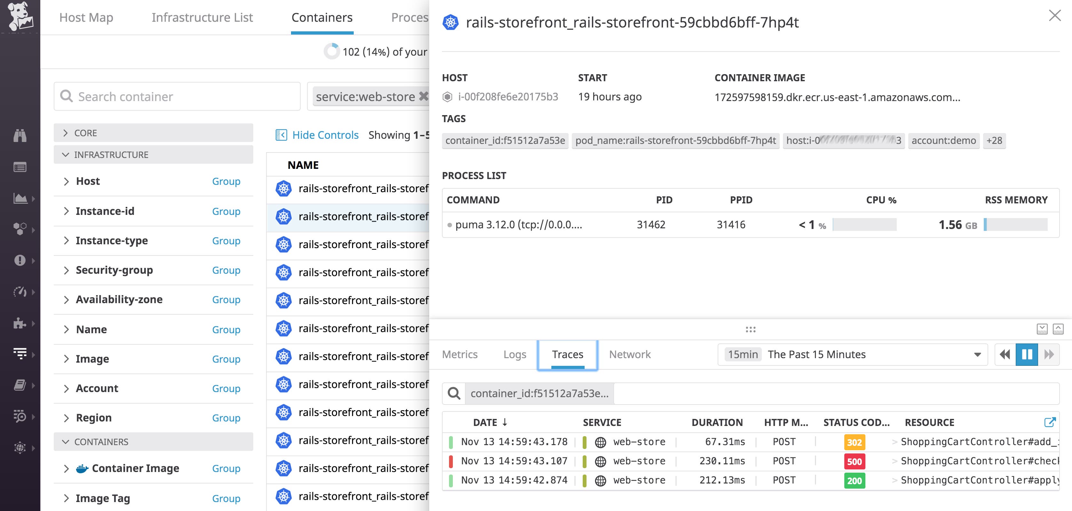Open Watchdog from the sidebar
This screenshot has width=1072, height=511.
pyautogui.click(x=20, y=136)
